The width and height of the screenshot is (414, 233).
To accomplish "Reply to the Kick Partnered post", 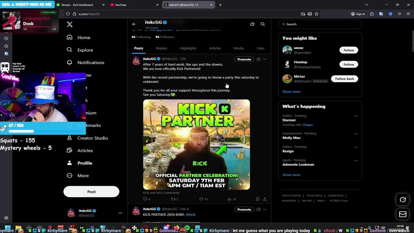I will click(147, 199).
